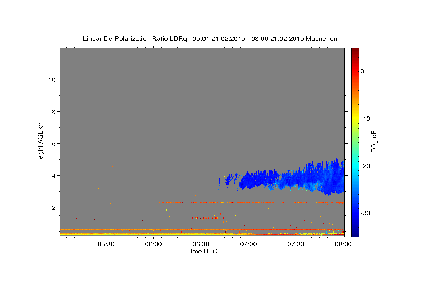Click the 'Height AGL km' axis label
The image size is (426, 284).
41,142
